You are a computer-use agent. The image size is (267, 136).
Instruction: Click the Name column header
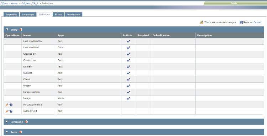pyautogui.click(x=39, y=35)
